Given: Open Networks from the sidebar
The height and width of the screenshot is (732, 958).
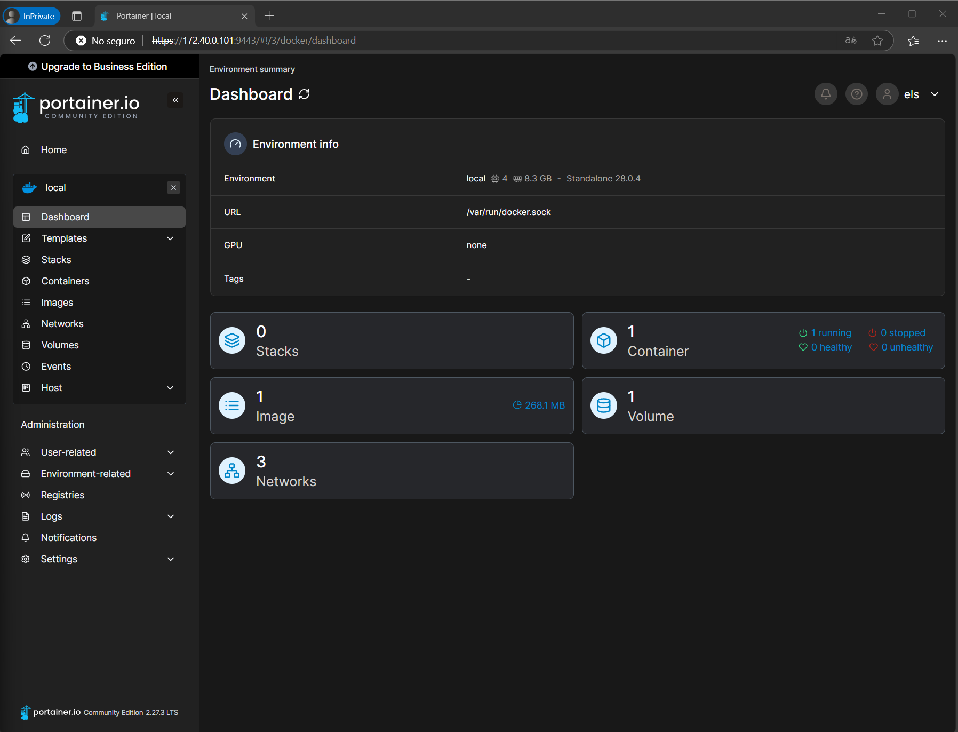Looking at the screenshot, I should pos(100,324).
